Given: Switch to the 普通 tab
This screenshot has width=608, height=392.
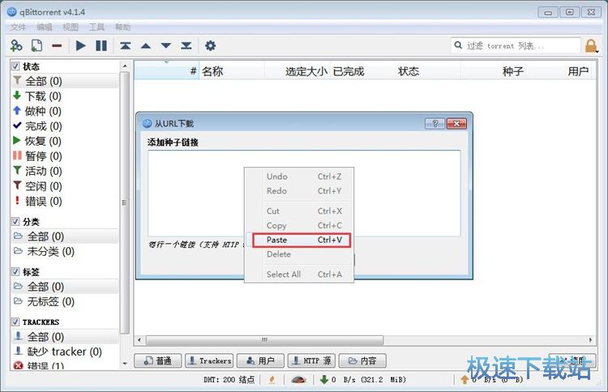Looking at the screenshot, I should [x=157, y=360].
